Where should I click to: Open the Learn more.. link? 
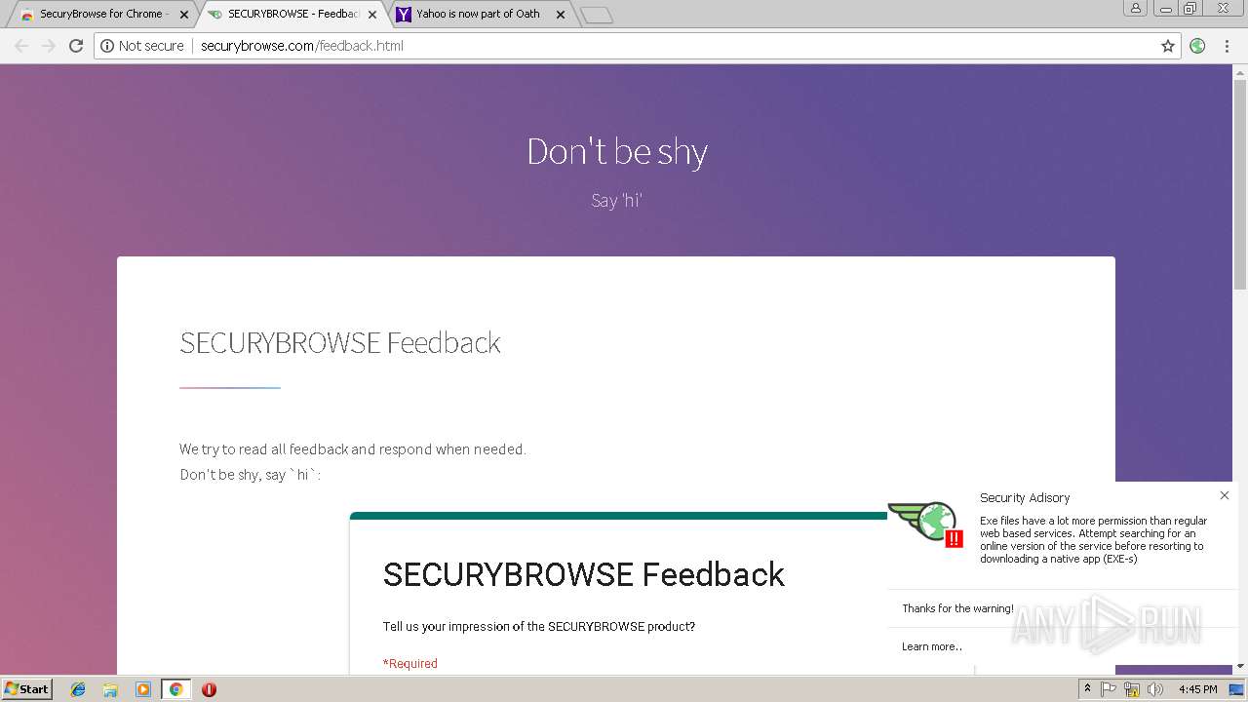[x=932, y=646]
